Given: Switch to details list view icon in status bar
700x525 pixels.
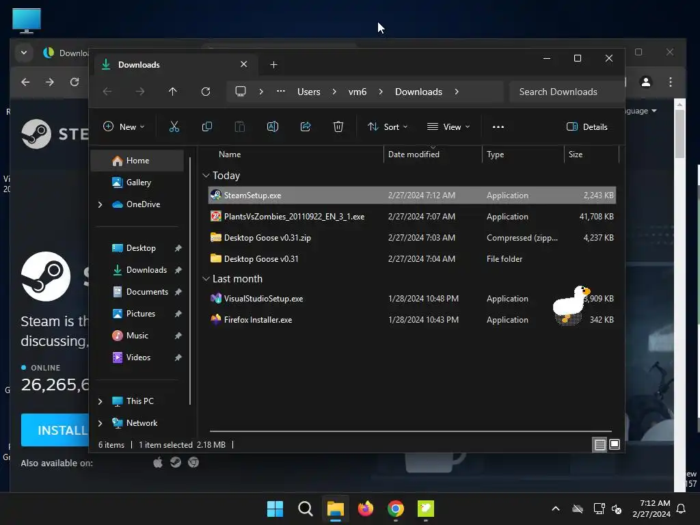Looking at the screenshot, I should [x=600, y=444].
